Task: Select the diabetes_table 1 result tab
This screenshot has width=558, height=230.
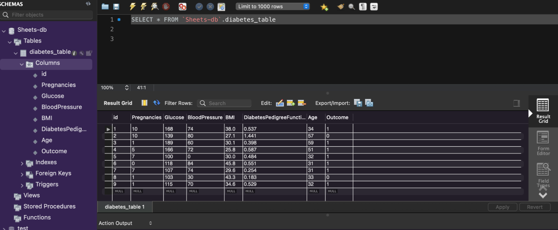Action: 125,207
